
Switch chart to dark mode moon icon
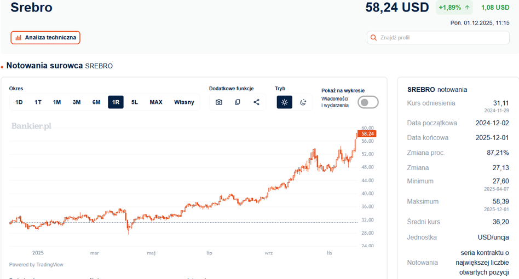303,102
